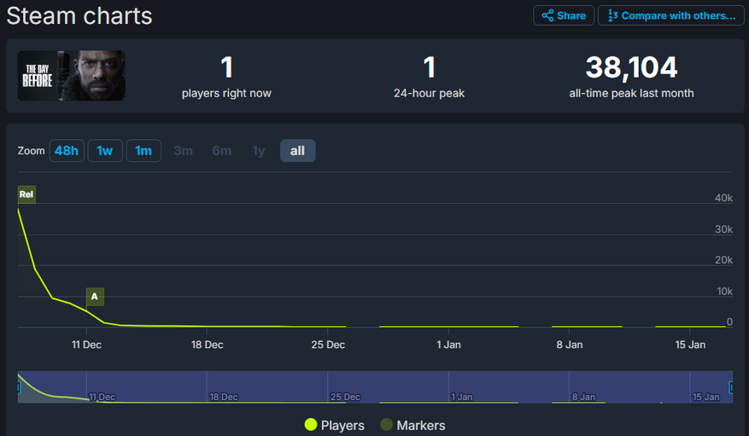The height and width of the screenshot is (436, 749).
Task: Click the A marker flag on chart
Action: pos(95,296)
